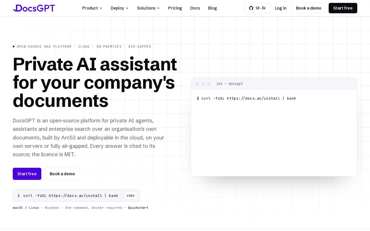Expand the Deploy dropdown menu
Viewport: 370px width, 231px height.
119,8
